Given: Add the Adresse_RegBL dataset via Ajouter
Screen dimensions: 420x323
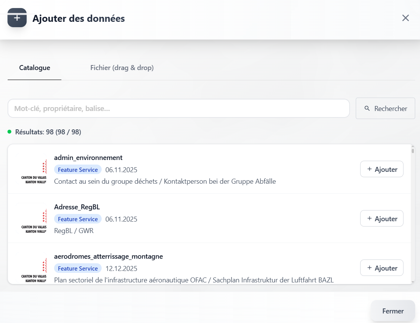Looking at the screenshot, I should [382, 218].
